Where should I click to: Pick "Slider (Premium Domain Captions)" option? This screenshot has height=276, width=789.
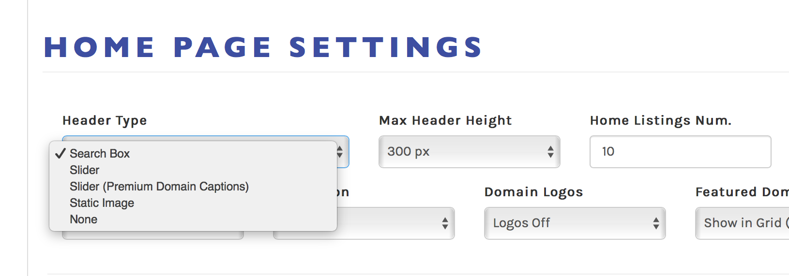[x=159, y=187]
